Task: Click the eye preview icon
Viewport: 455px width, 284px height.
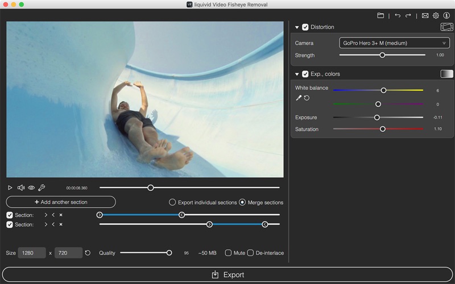Action: [x=31, y=187]
